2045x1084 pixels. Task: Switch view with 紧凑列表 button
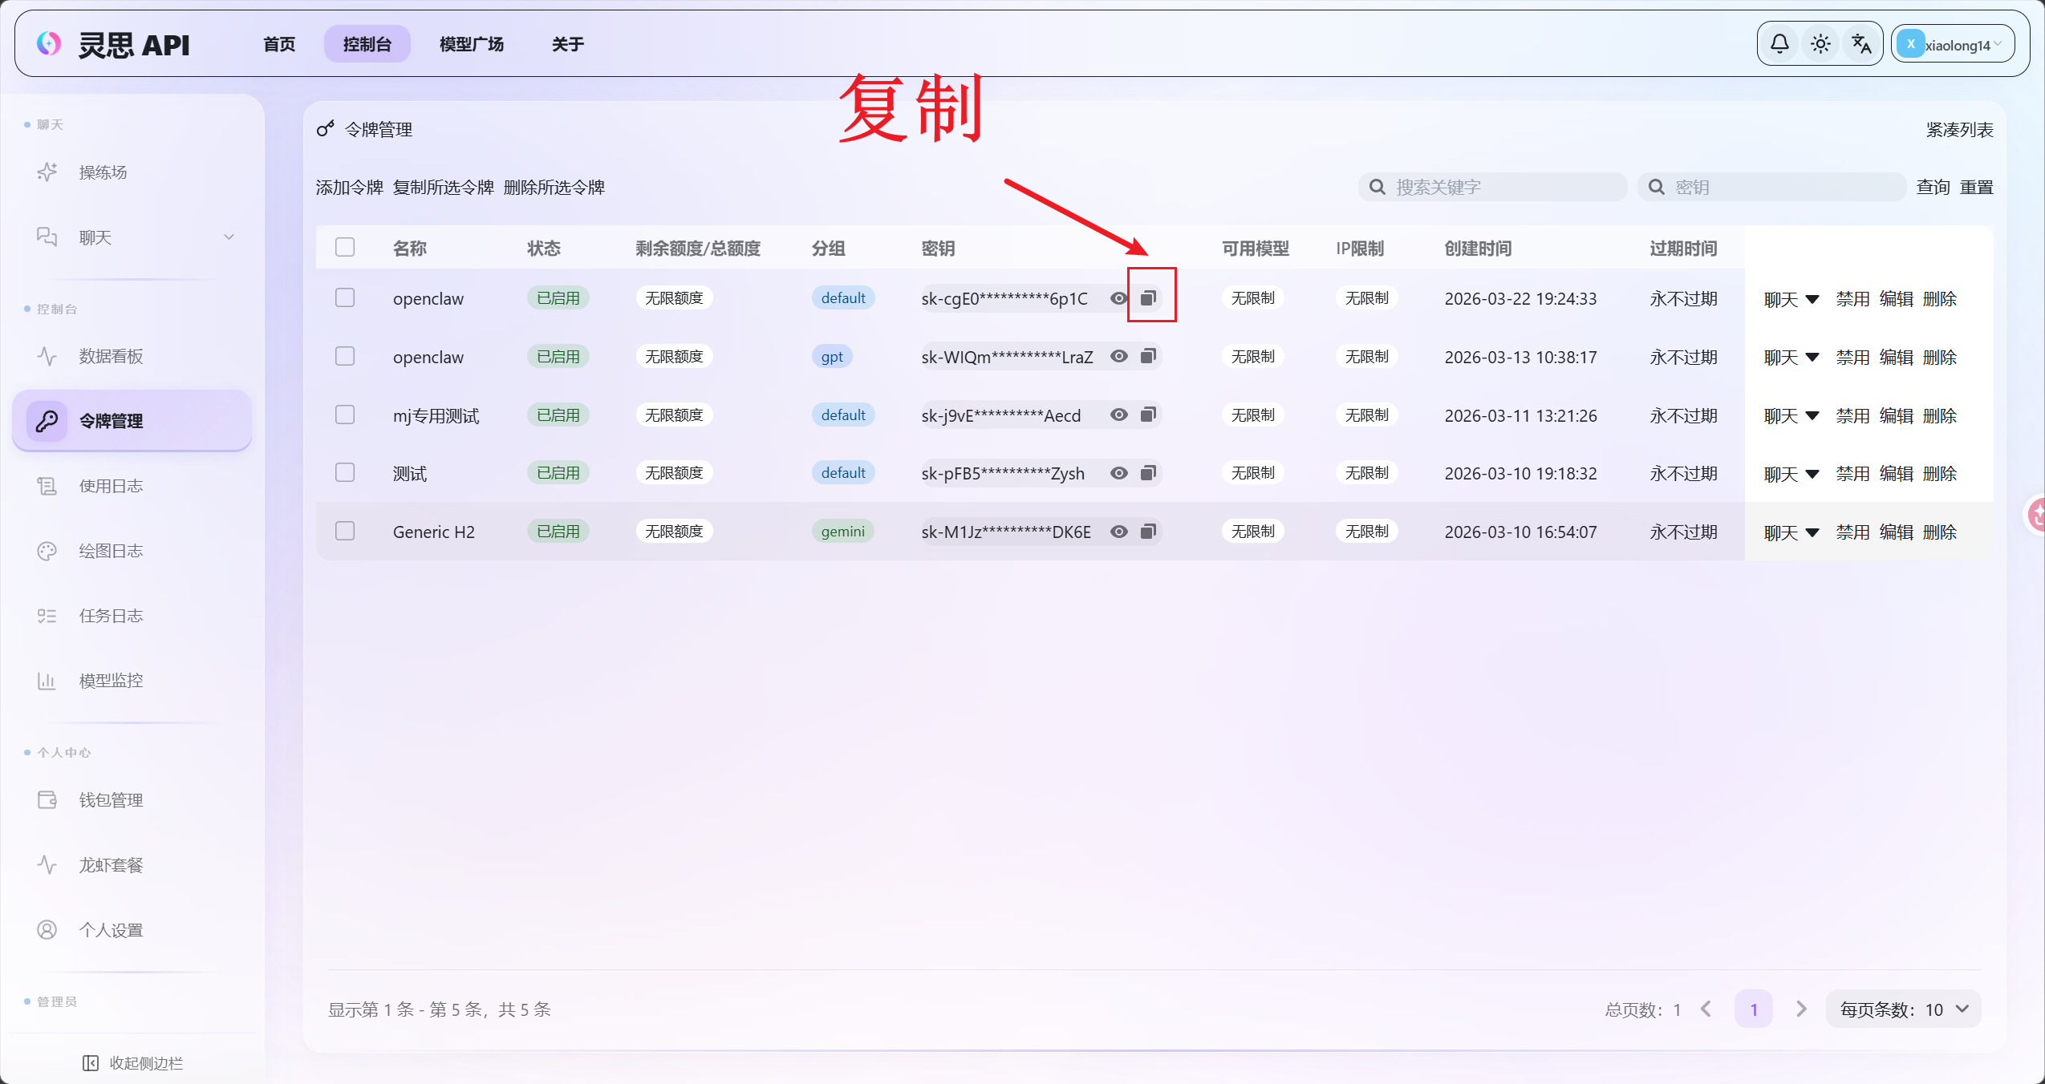[1959, 130]
